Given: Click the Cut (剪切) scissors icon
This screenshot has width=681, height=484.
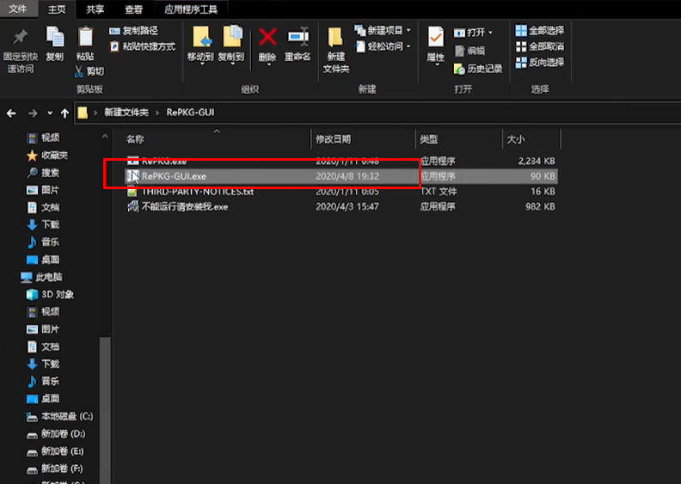Looking at the screenshot, I should pyautogui.click(x=89, y=70).
